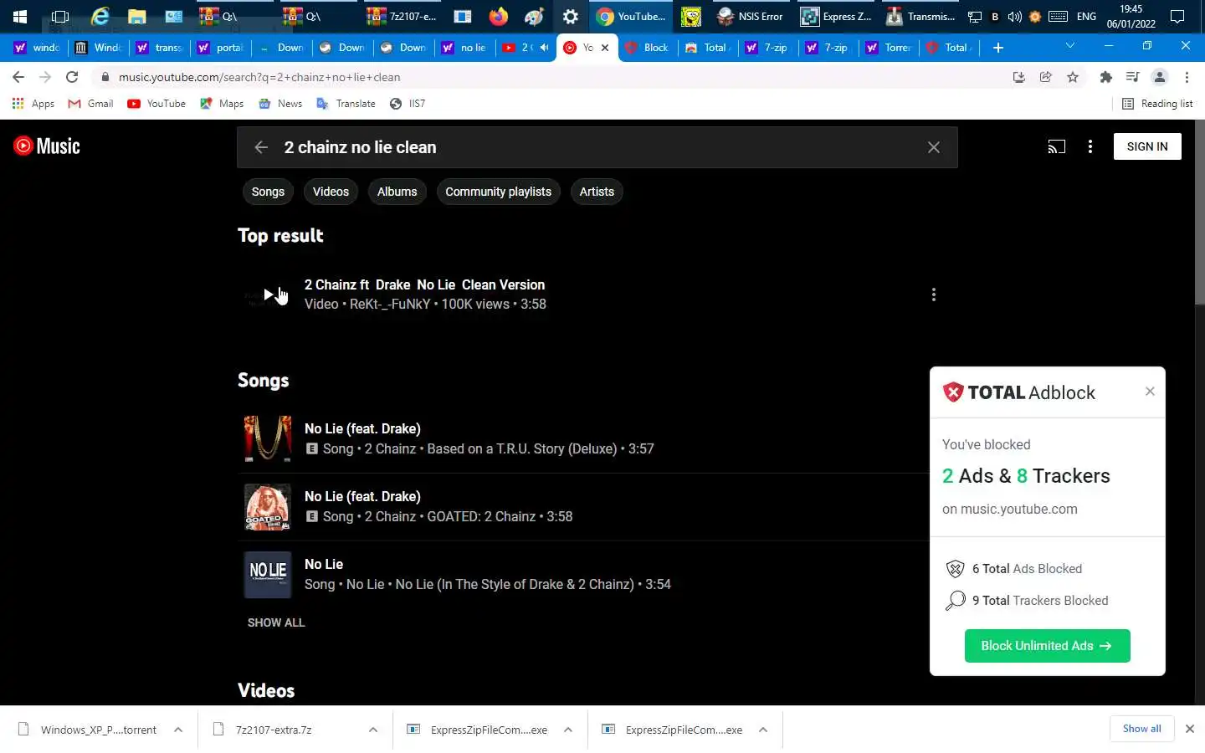Filter results by Community playlists
This screenshot has height=753, width=1205.
pyautogui.click(x=498, y=192)
